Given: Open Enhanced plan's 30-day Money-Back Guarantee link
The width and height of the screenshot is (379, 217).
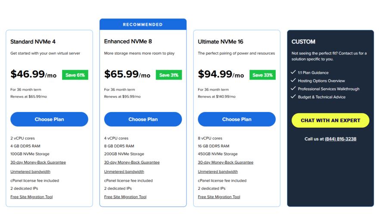Looking at the screenshot, I should [132, 162].
